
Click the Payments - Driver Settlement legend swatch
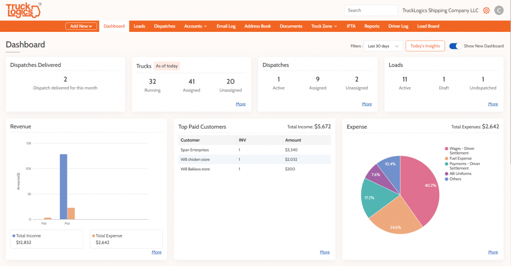447,164
